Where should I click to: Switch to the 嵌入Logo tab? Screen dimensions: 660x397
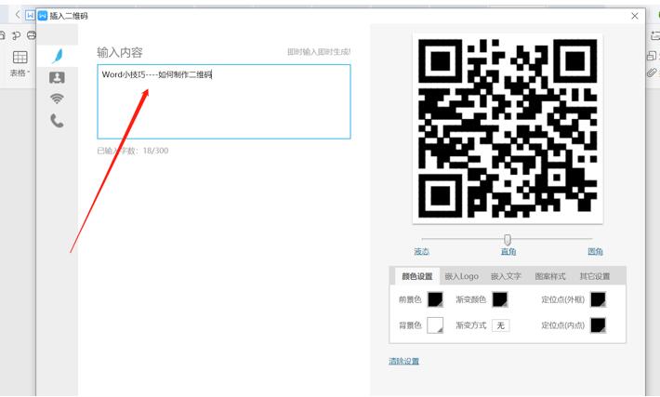pyautogui.click(x=462, y=276)
